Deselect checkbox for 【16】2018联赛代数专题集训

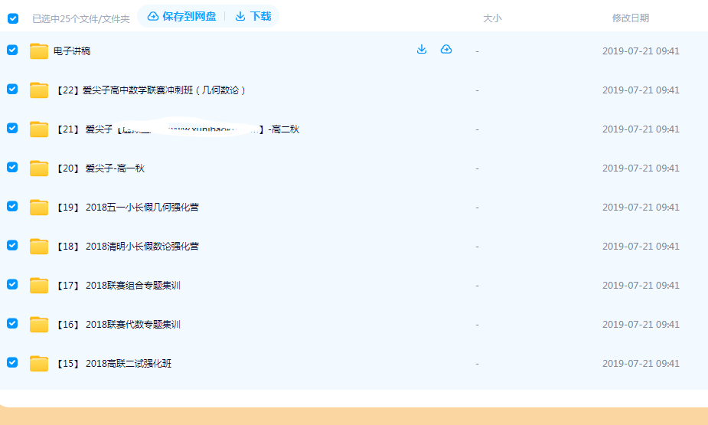coord(12,323)
